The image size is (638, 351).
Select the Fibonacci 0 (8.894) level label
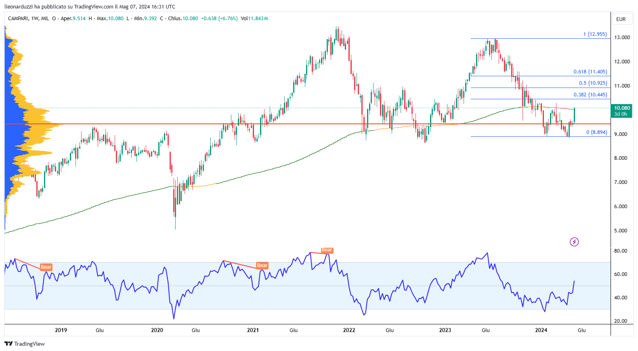pyautogui.click(x=597, y=132)
